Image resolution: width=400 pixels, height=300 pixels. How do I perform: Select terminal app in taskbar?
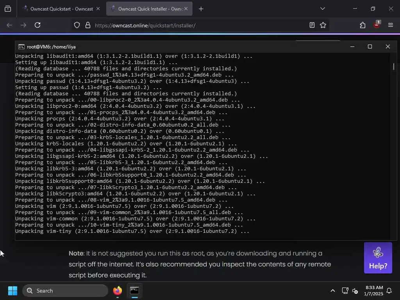pos(134,291)
